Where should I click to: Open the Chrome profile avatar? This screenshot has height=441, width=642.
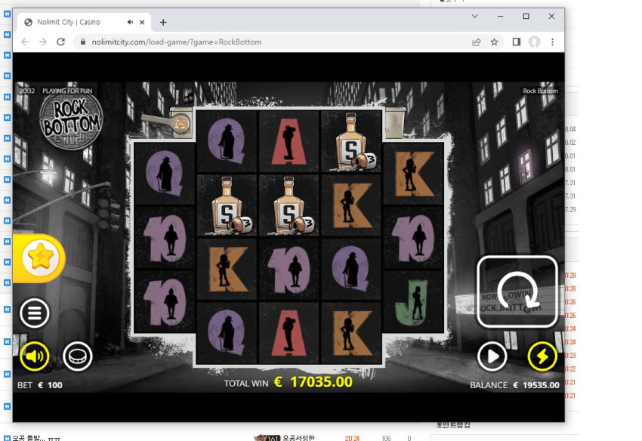tap(534, 42)
